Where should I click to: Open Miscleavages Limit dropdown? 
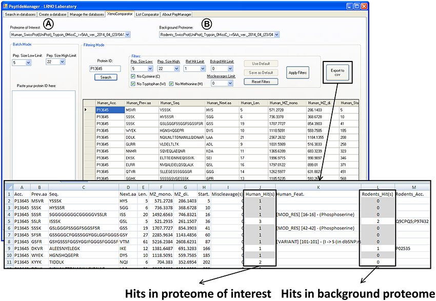pos(230,84)
